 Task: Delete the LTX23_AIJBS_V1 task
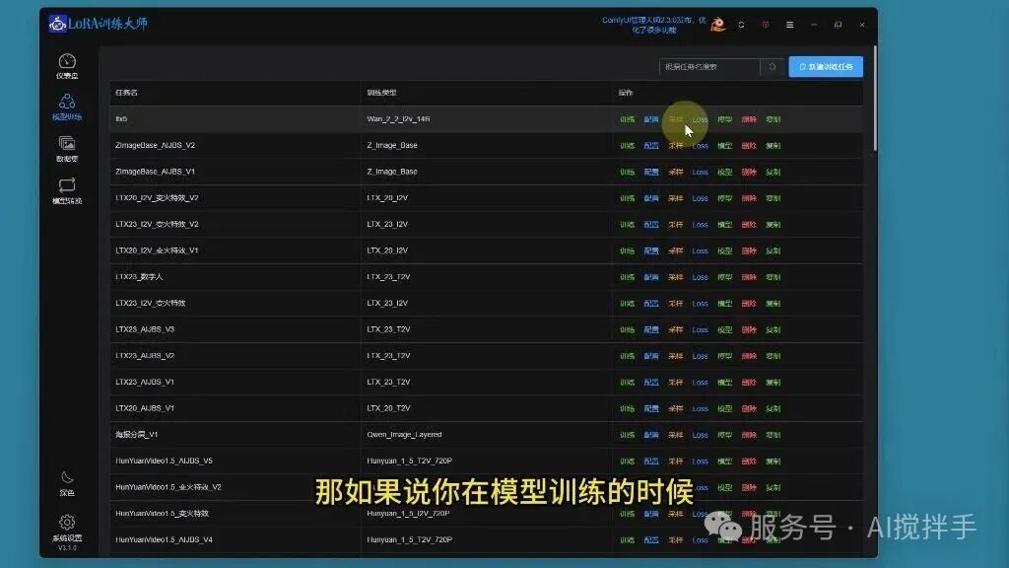(x=749, y=383)
